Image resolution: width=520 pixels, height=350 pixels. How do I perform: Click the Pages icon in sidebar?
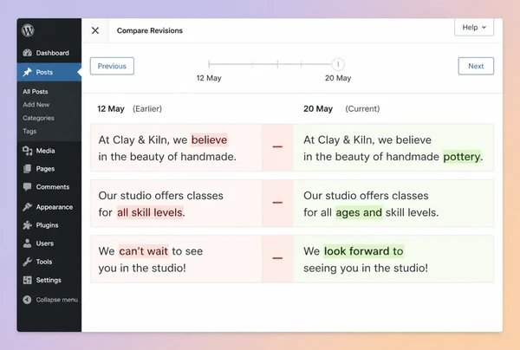pyautogui.click(x=27, y=169)
